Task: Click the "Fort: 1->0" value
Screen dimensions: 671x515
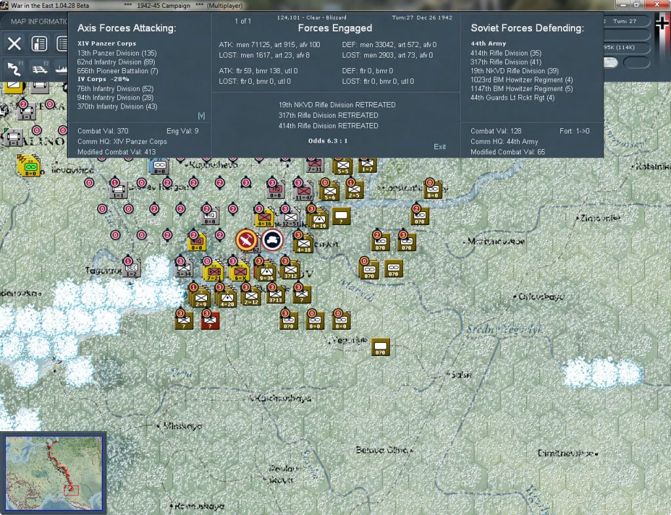Action: 574,132
